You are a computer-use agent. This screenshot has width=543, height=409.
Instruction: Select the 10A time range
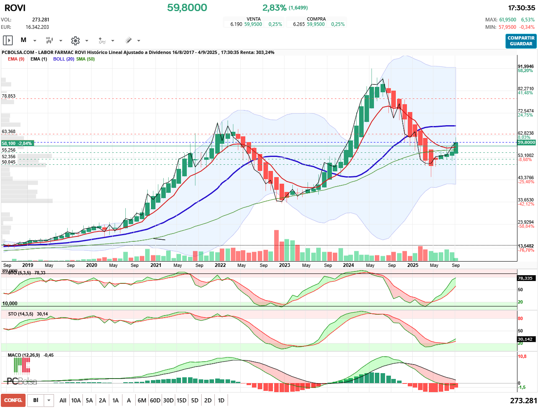pyautogui.click(x=76, y=400)
